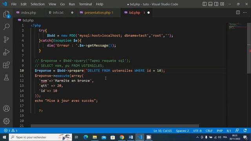
Task: Change the UTF-8 file encoding
Action: click(x=197, y=131)
